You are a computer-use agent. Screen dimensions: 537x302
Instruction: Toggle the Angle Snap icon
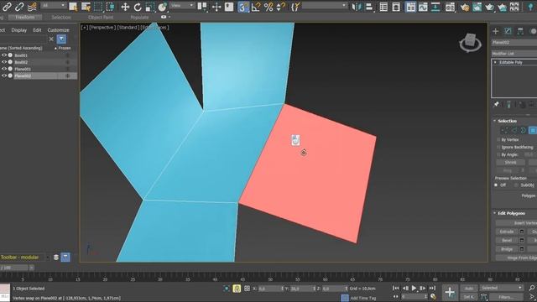point(256,7)
